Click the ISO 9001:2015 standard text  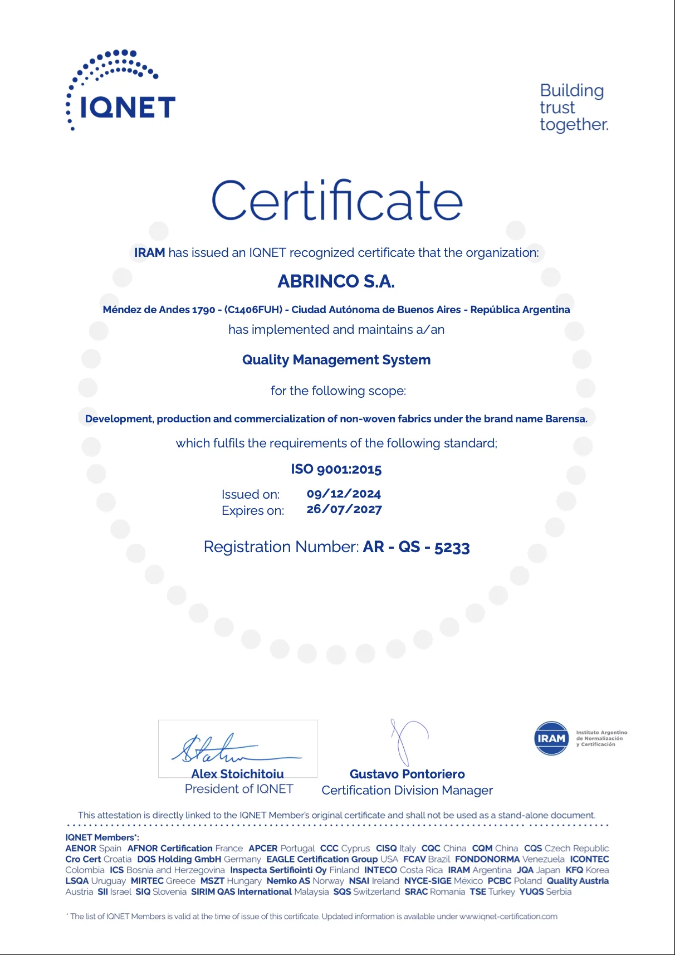click(x=336, y=469)
